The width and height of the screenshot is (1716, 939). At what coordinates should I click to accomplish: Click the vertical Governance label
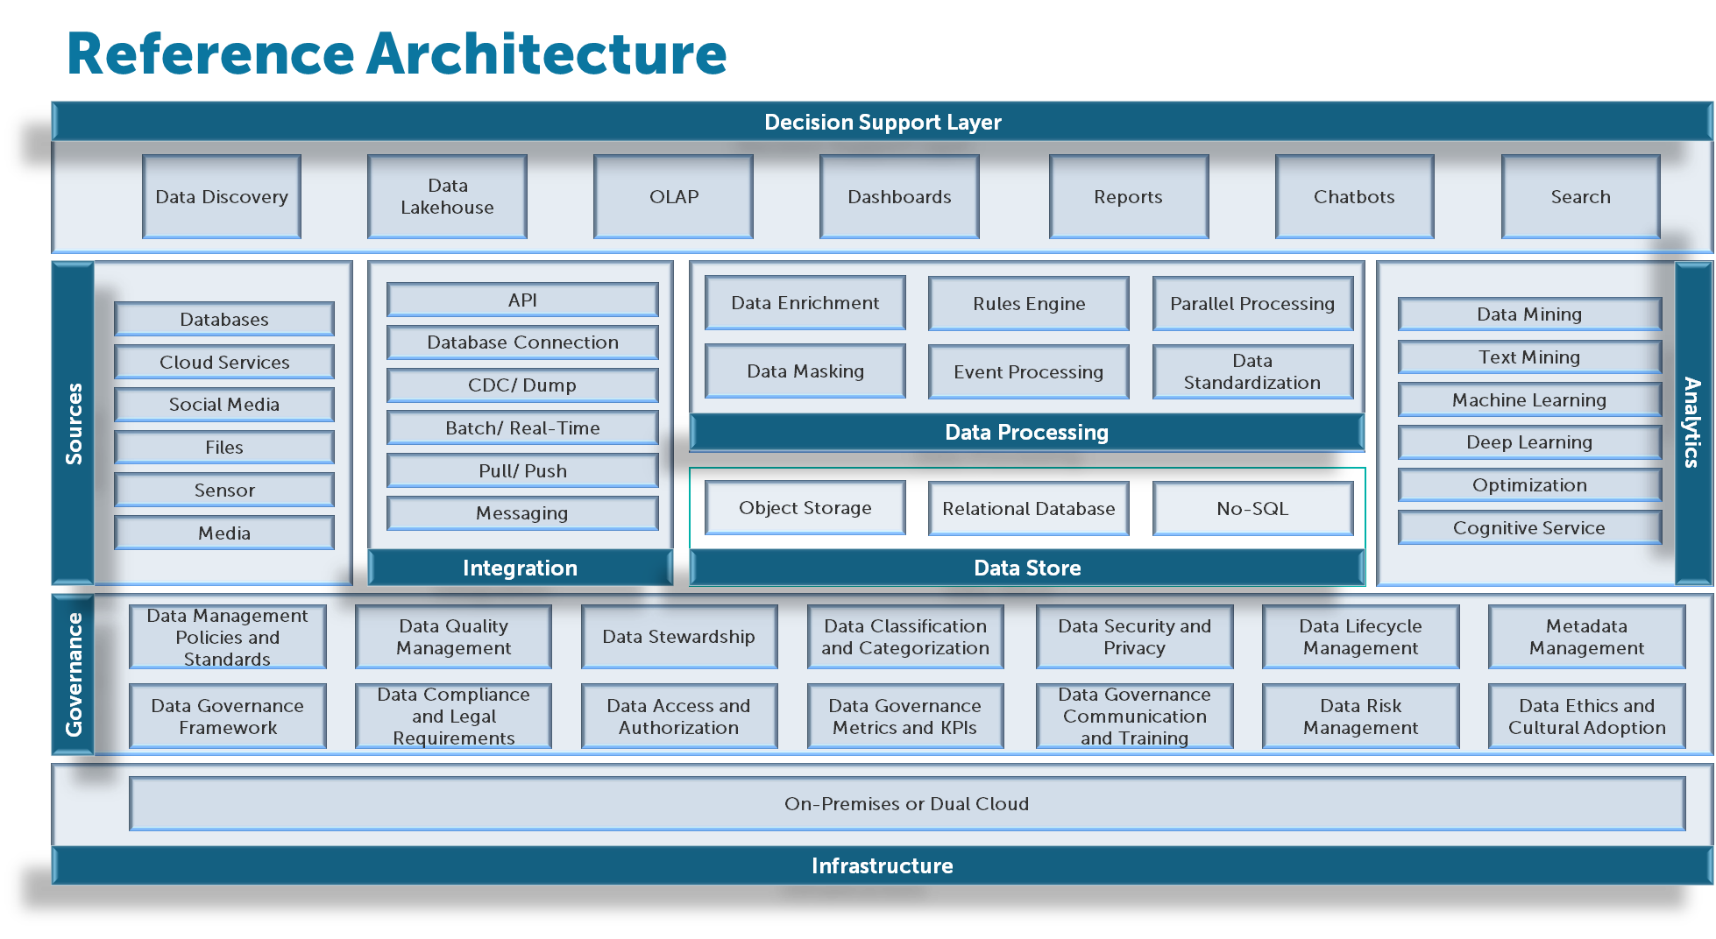pyautogui.click(x=74, y=674)
